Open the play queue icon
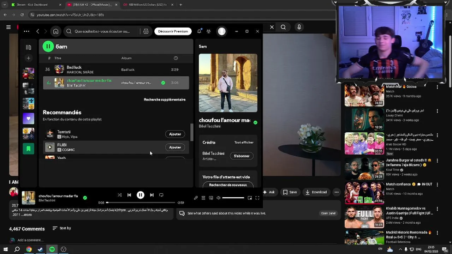This screenshot has height=254, width=452. (x=203, y=198)
